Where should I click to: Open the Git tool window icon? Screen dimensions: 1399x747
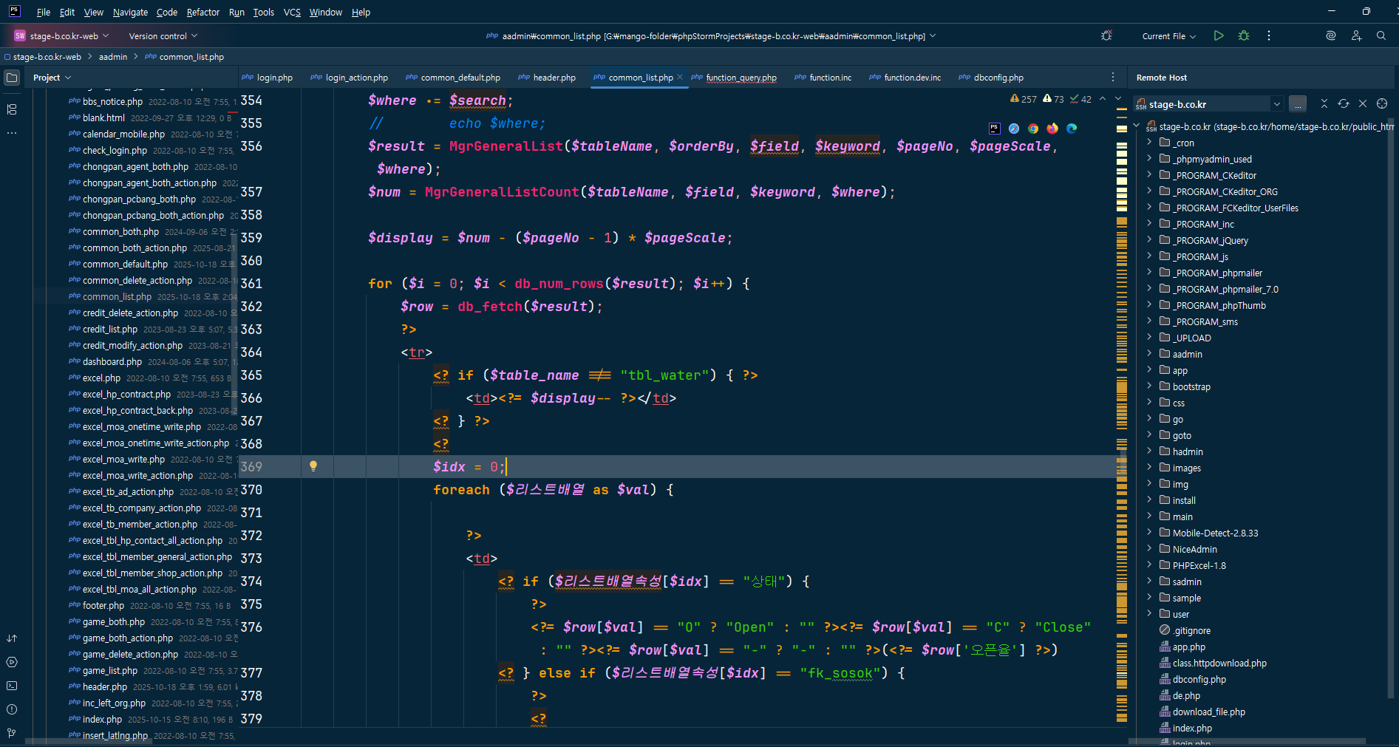12,733
